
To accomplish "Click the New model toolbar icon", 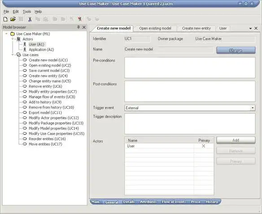I will click(5, 19).
